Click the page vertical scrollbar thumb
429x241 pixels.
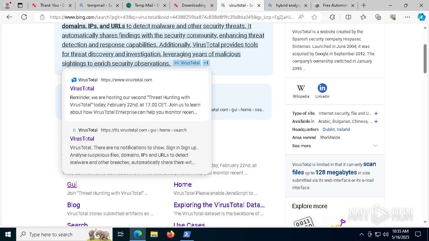click(x=425, y=59)
